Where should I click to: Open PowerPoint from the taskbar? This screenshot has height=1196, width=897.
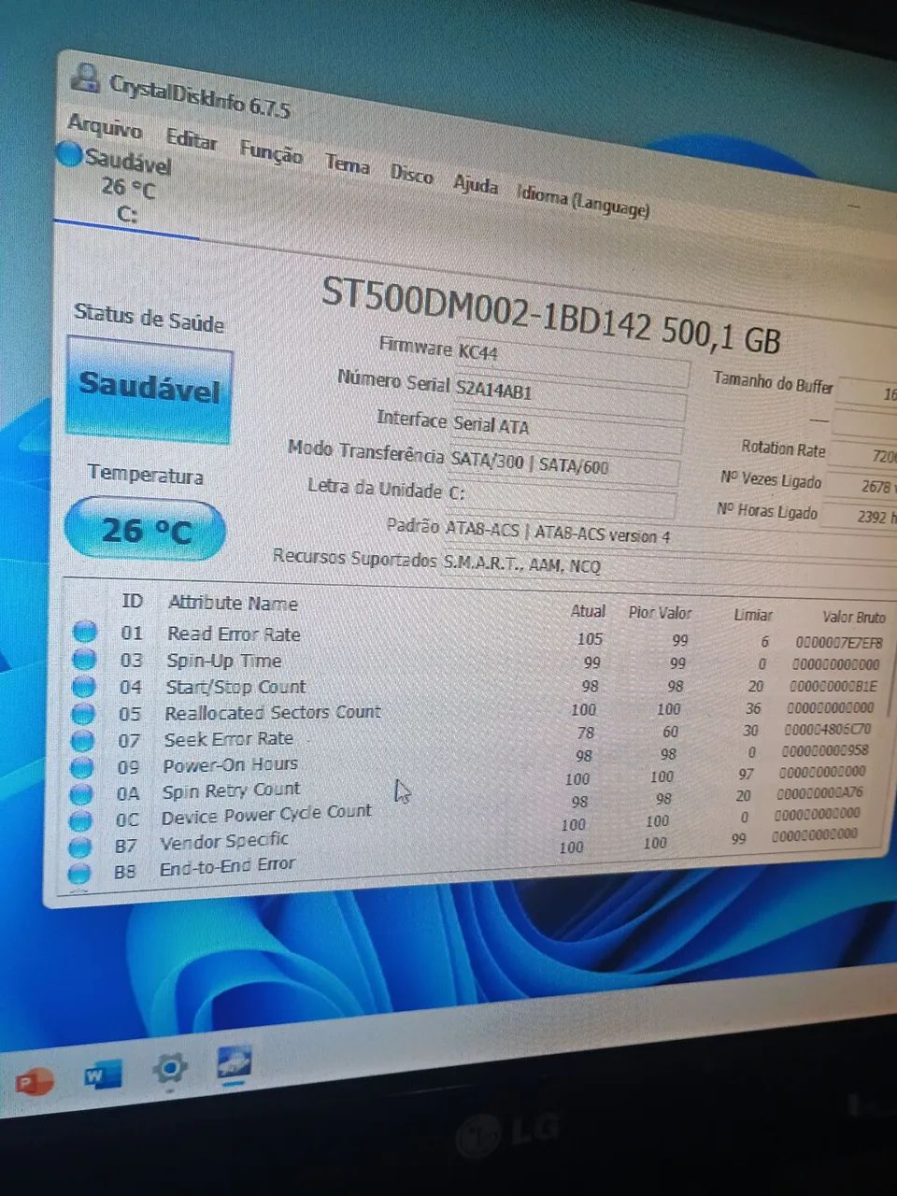tap(35, 1081)
